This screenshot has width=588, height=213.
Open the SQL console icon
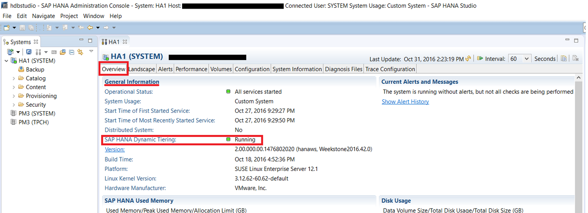point(54,52)
